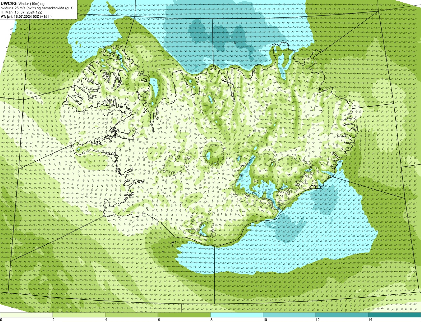Click the above 14 m/s dark teal swatch
421x322 pixels.
tap(395, 315)
